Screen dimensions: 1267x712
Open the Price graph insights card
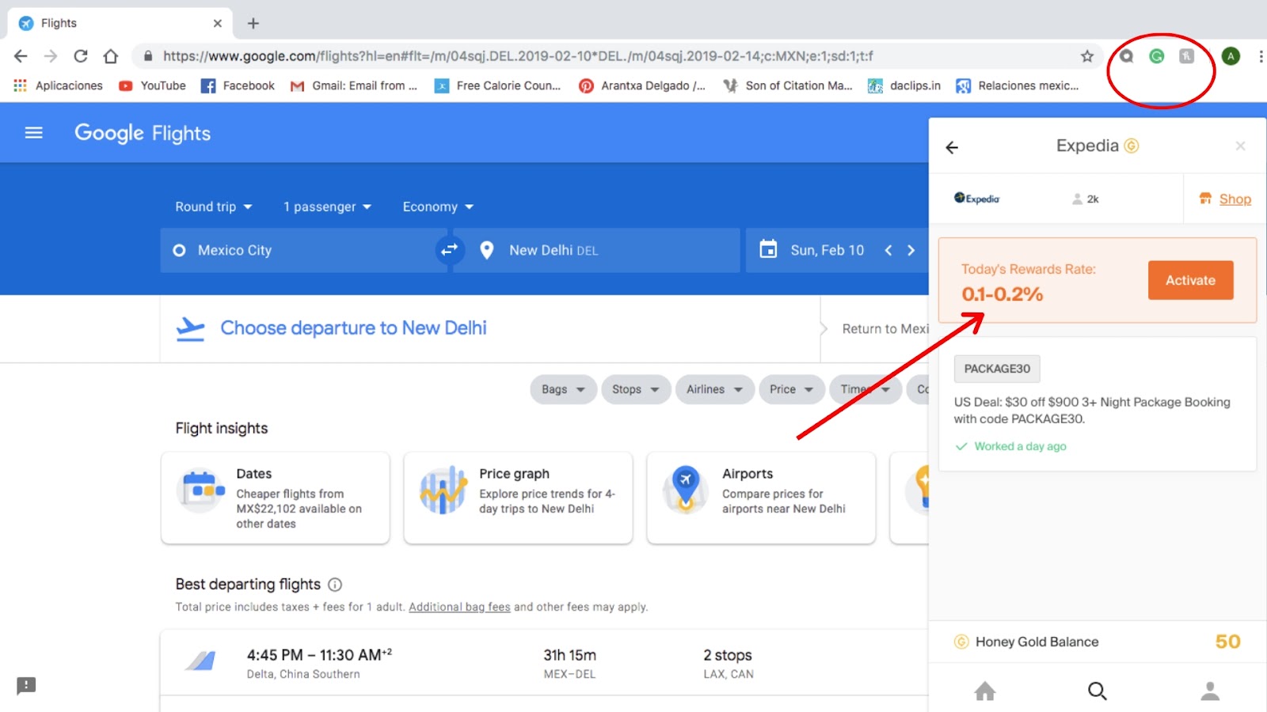[518, 498]
